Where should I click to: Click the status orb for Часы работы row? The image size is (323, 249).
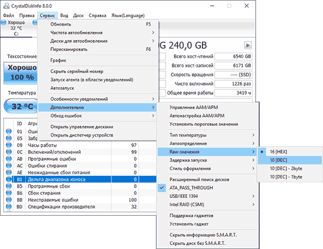[x=9, y=145]
